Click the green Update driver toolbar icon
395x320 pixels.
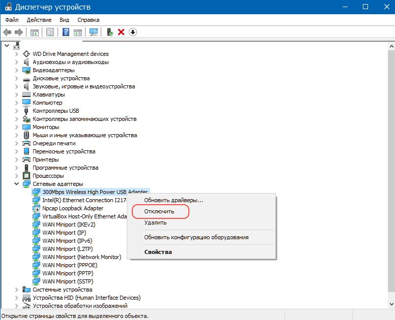point(109,32)
